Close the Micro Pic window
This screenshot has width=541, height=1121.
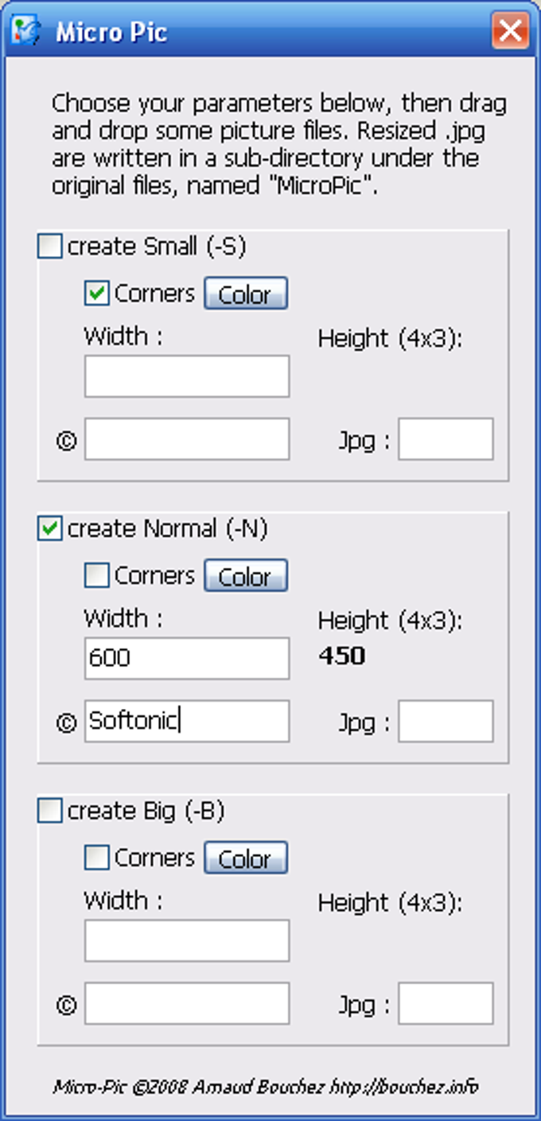510,32
